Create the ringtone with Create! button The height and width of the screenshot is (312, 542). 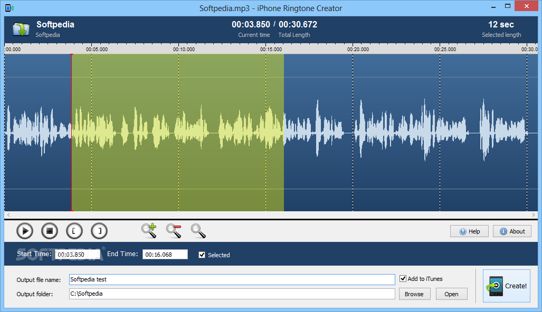[x=507, y=286]
